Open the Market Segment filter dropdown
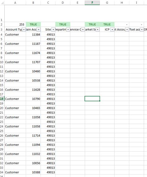147x177 pixels. (98, 30)
